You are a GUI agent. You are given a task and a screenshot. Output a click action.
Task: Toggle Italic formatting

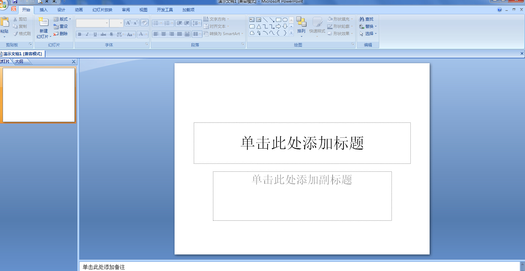click(87, 34)
